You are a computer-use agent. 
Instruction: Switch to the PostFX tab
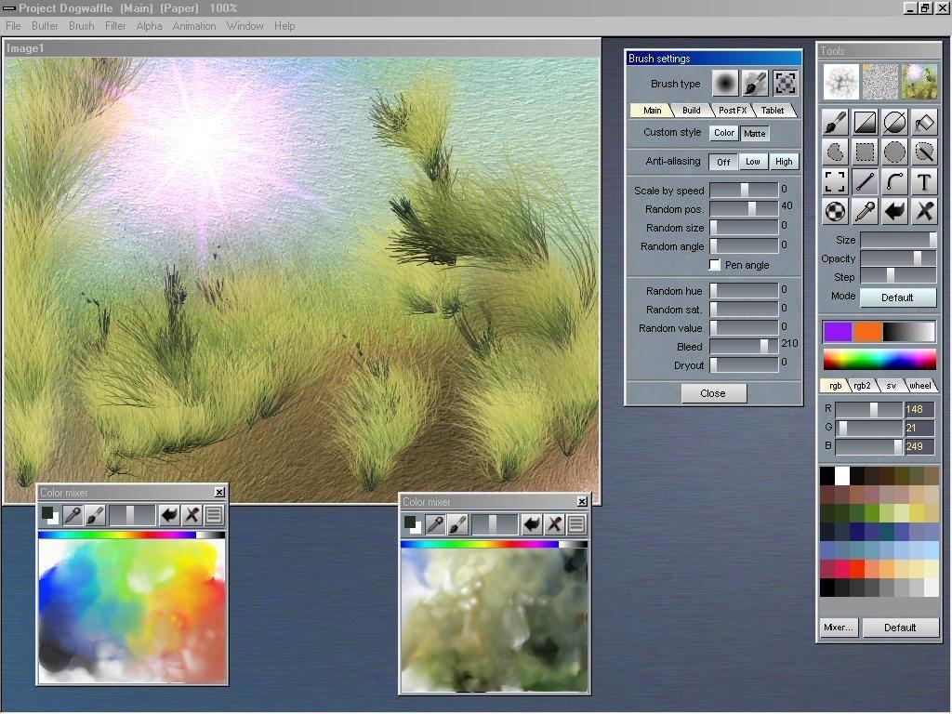click(732, 111)
